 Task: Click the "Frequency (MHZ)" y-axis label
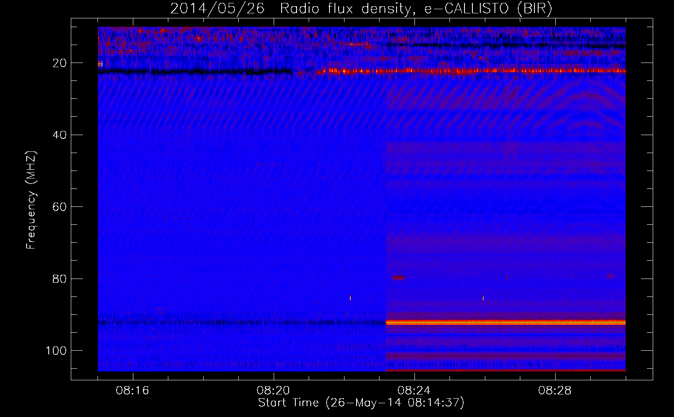coord(31,200)
